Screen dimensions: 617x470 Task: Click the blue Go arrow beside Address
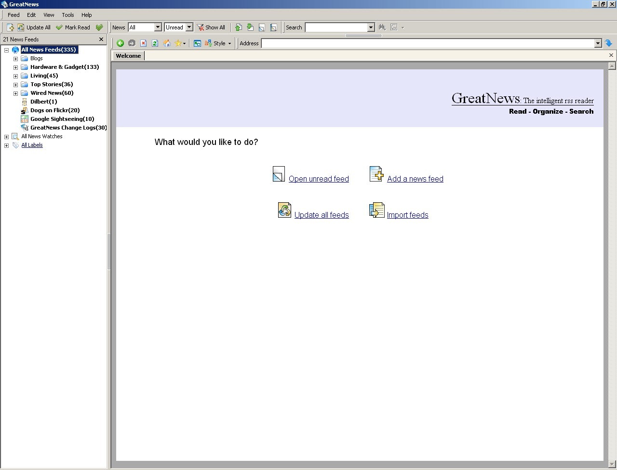[x=608, y=43]
